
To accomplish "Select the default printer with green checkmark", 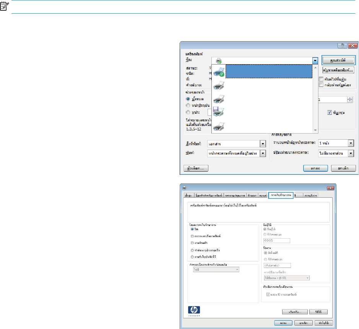I will pos(219,72).
